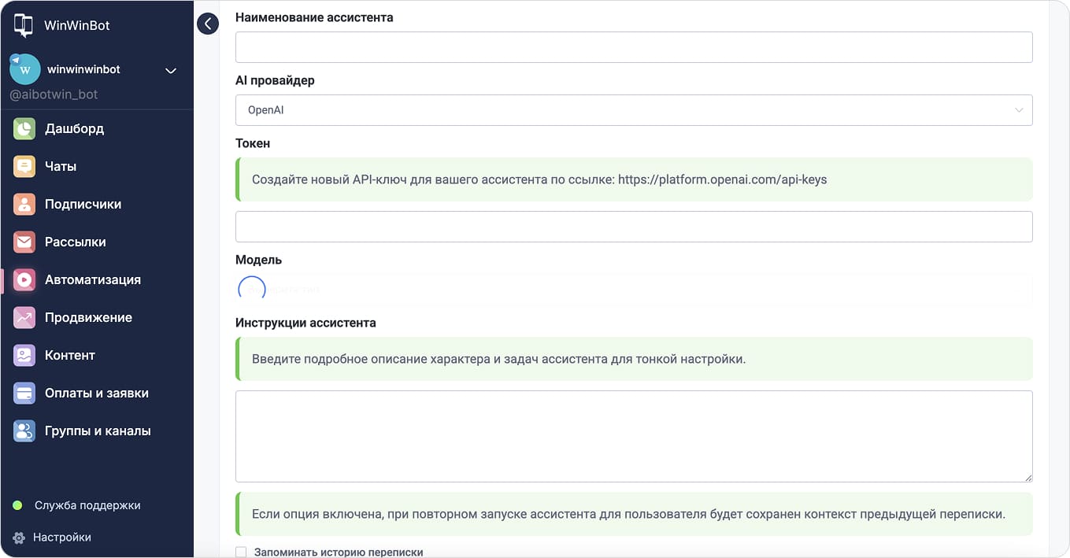This screenshot has height=558, width=1070.
Task: Click the Content image icon
Action: click(24, 355)
